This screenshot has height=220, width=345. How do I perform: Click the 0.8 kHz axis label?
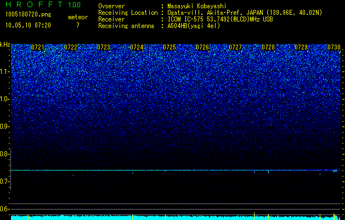click(5, 154)
